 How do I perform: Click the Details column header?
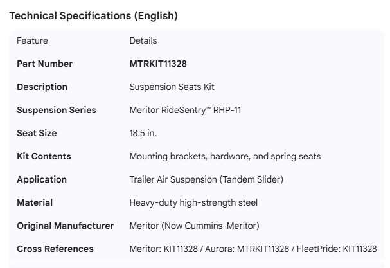[x=143, y=40]
